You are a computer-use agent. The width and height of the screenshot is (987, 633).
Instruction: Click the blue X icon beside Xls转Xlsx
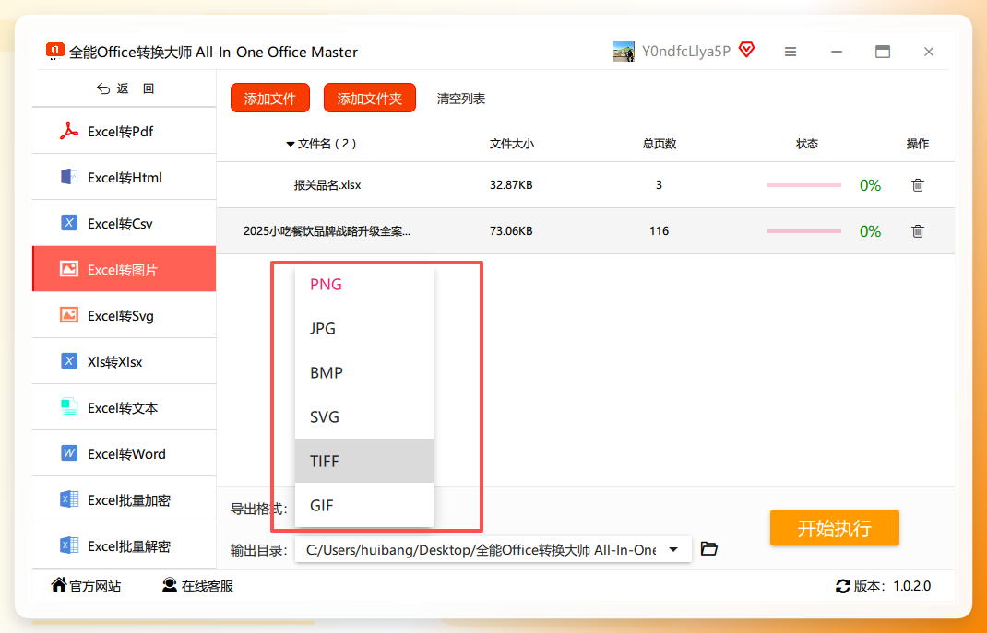pyautogui.click(x=69, y=361)
